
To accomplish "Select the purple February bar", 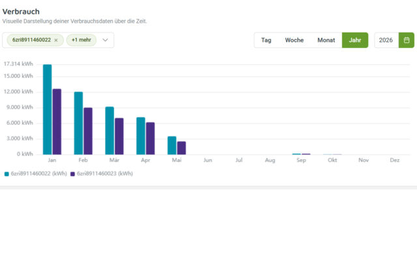I will [x=88, y=131].
